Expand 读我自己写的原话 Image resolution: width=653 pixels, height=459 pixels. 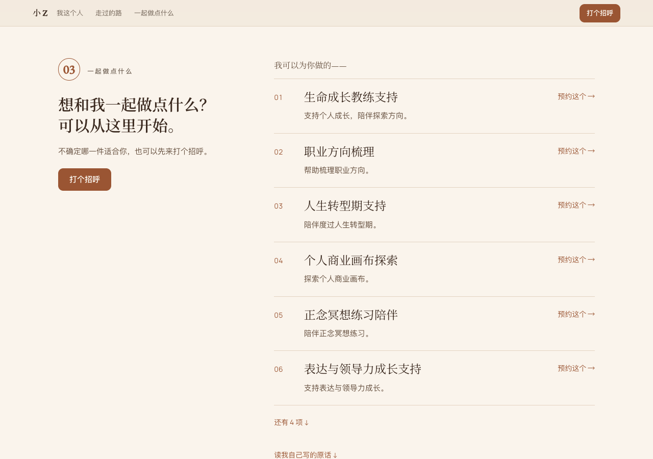click(306, 454)
